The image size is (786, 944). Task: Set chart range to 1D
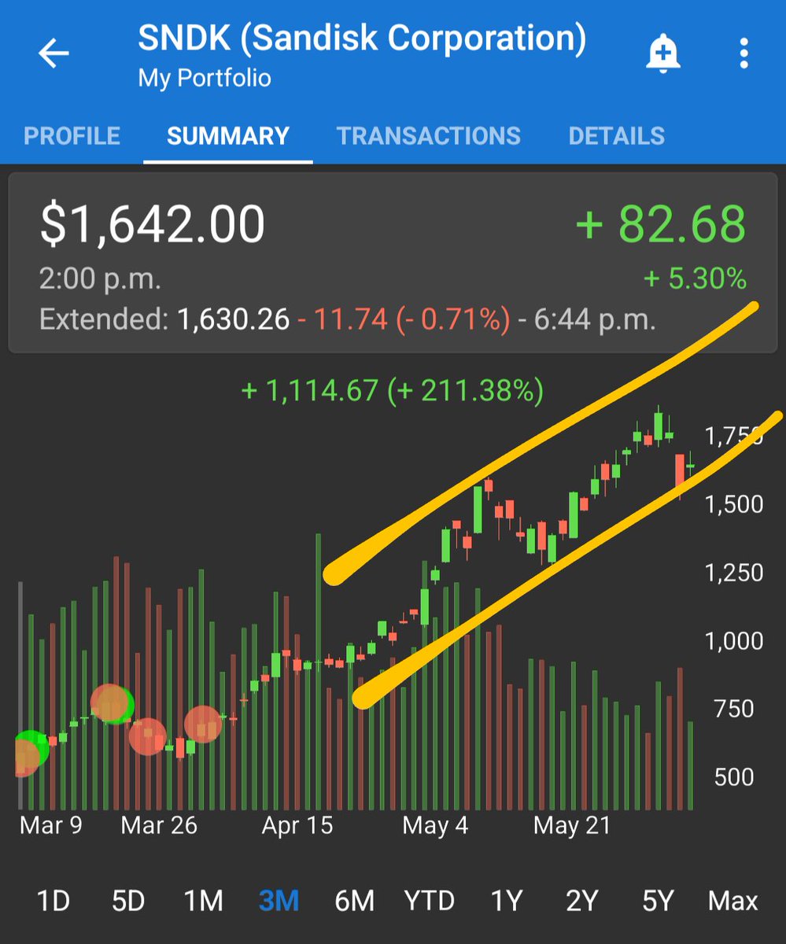(54, 901)
